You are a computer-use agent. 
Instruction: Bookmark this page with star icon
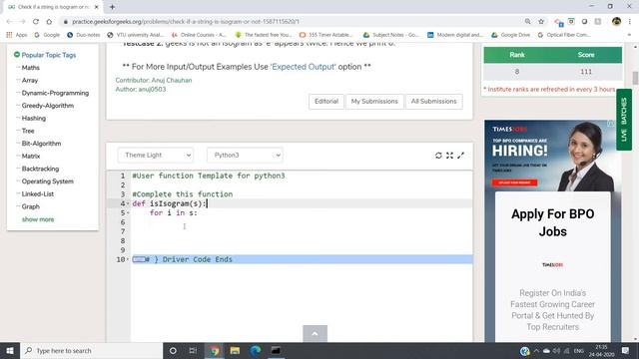tap(541, 22)
